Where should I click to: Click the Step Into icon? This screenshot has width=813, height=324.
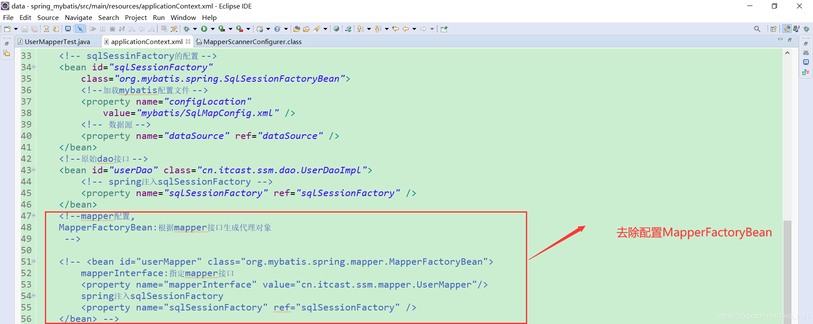click(132, 29)
